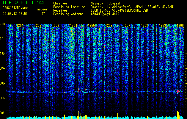Click the 1259 time marker

click(x=162, y=26)
